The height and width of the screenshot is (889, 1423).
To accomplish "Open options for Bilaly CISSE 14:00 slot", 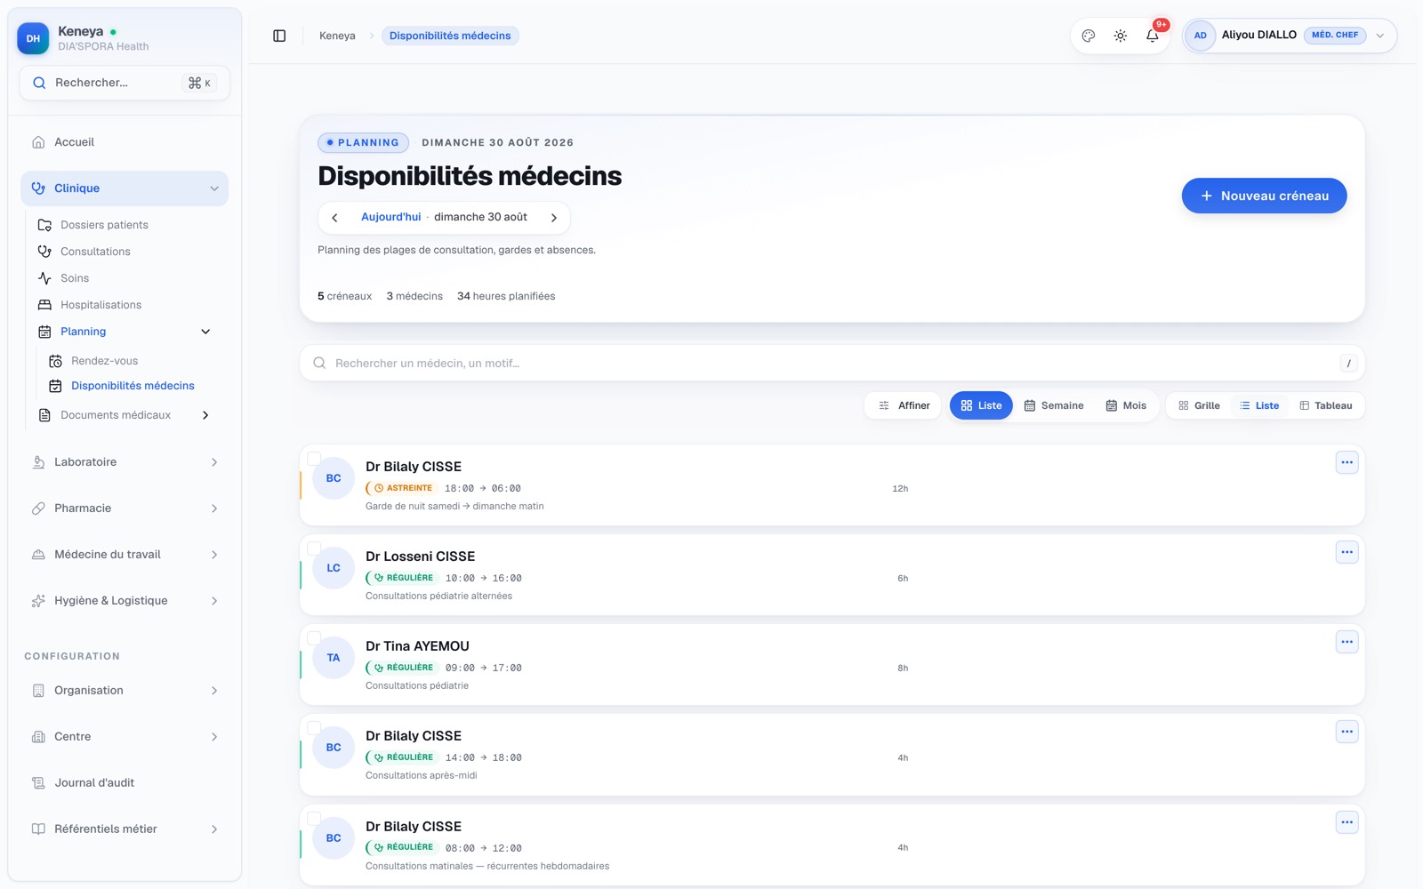I will pyautogui.click(x=1347, y=732).
